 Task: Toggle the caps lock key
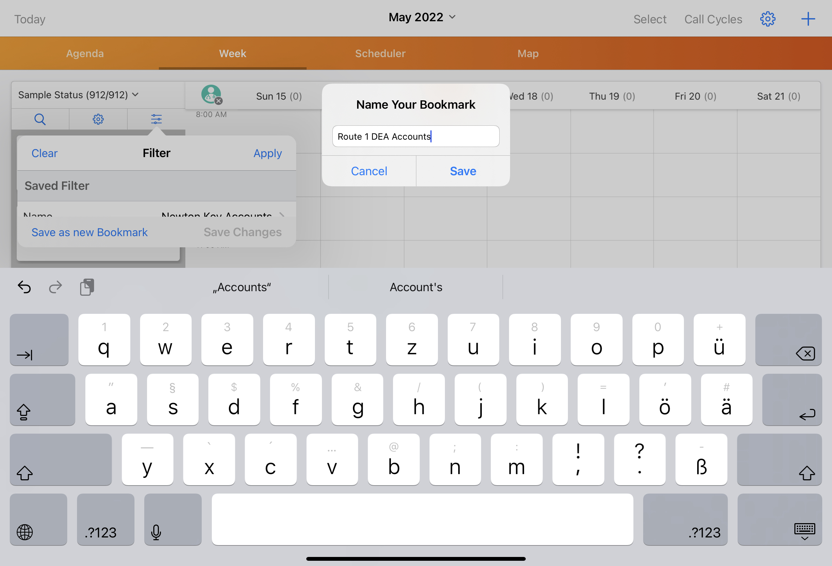coord(42,400)
